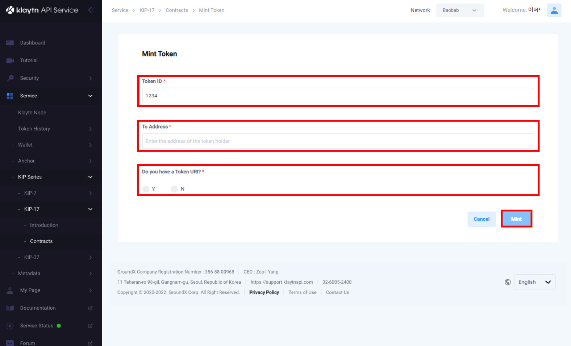
Task: Click the Cancel button
Action: [x=482, y=219]
